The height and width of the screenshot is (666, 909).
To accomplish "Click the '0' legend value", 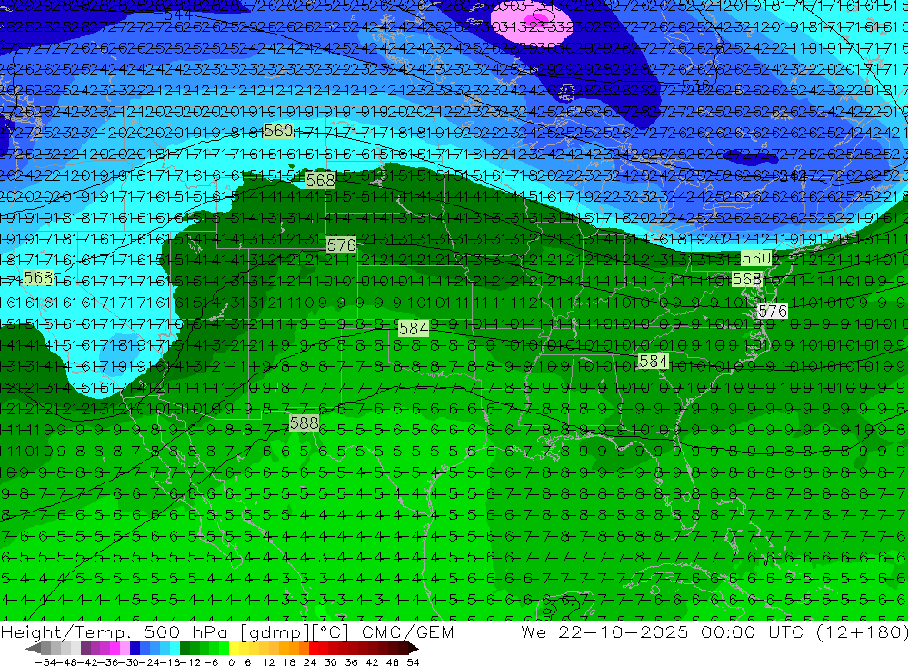I will point(231,662).
